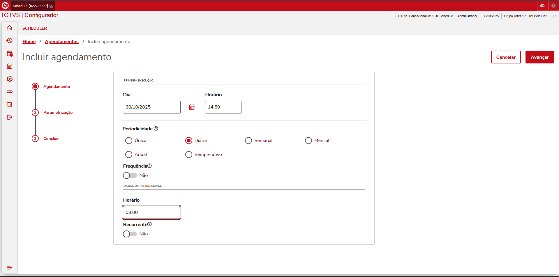
Task: Enable the Recorrente toggle switch
Action: click(x=130, y=234)
